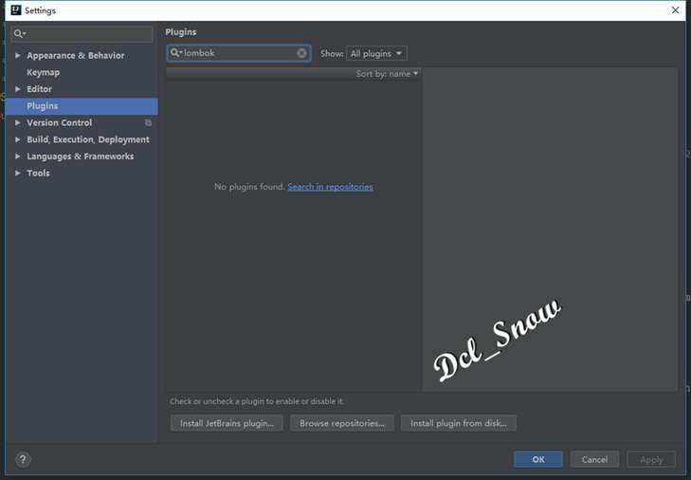Viewport: 691px width, 480px height.
Task: Open the Version Control settings page
Action: click(x=59, y=122)
